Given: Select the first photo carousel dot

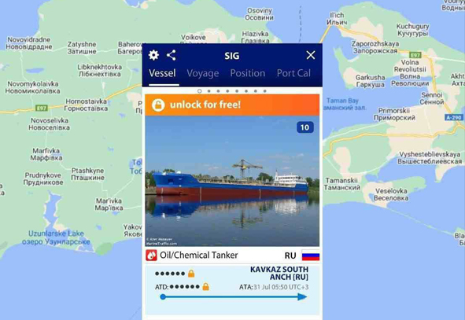Looking at the screenshot, I should click(200, 91).
